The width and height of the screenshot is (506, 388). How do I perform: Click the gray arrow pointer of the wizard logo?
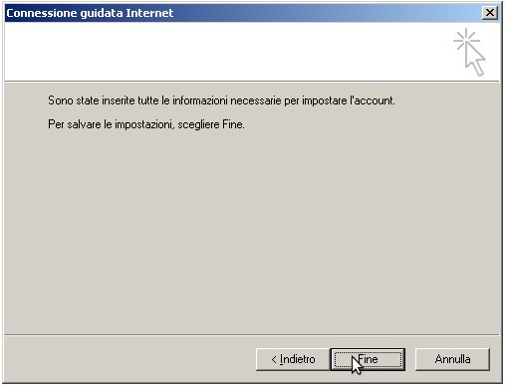(475, 60)
